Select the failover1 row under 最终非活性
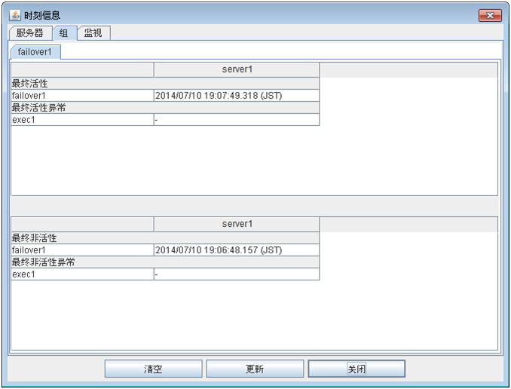The height and width of the screenshot is (389, 511). pos(82,250)
